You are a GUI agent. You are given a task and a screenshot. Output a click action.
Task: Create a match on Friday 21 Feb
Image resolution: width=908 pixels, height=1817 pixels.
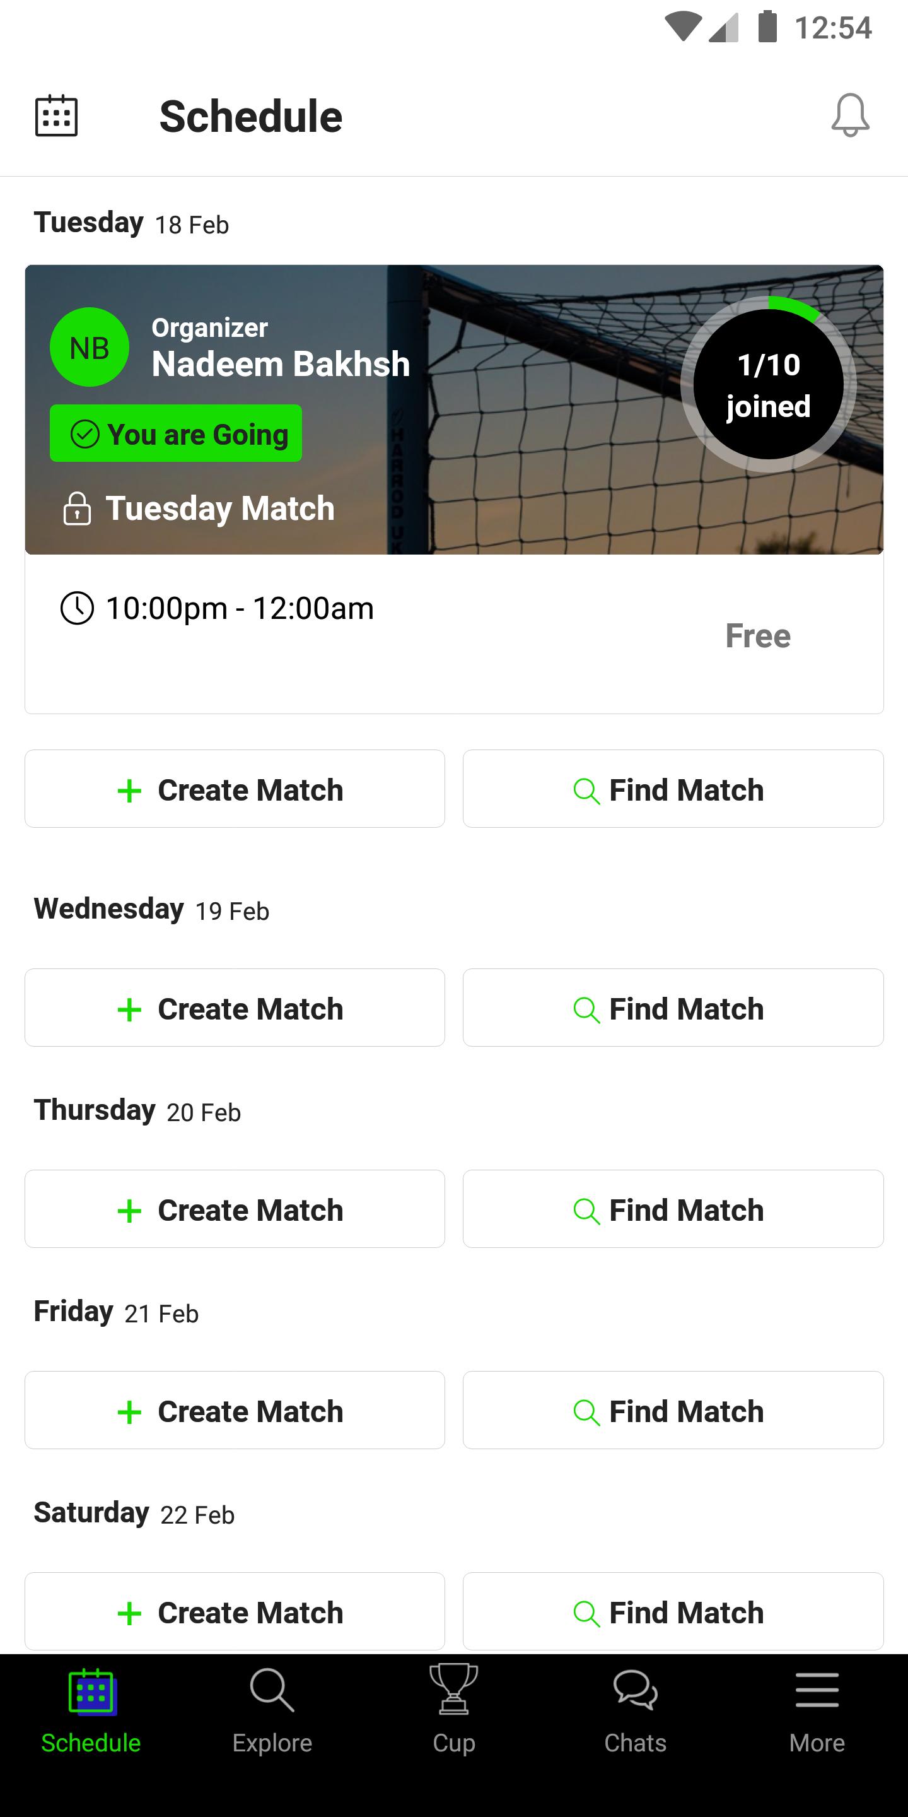point(235,1411)
